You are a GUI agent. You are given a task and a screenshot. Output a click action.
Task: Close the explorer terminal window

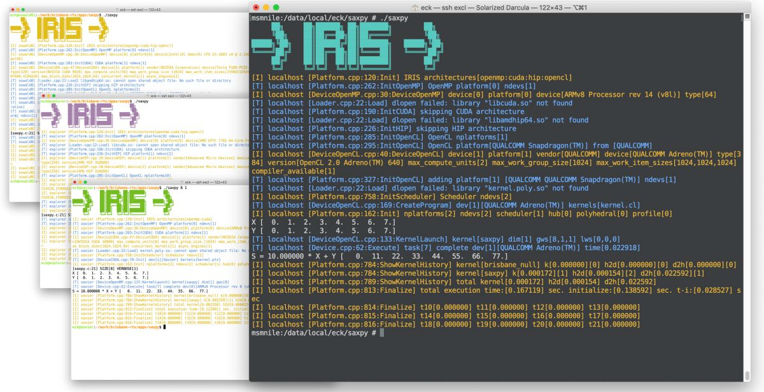pos(45,95)
